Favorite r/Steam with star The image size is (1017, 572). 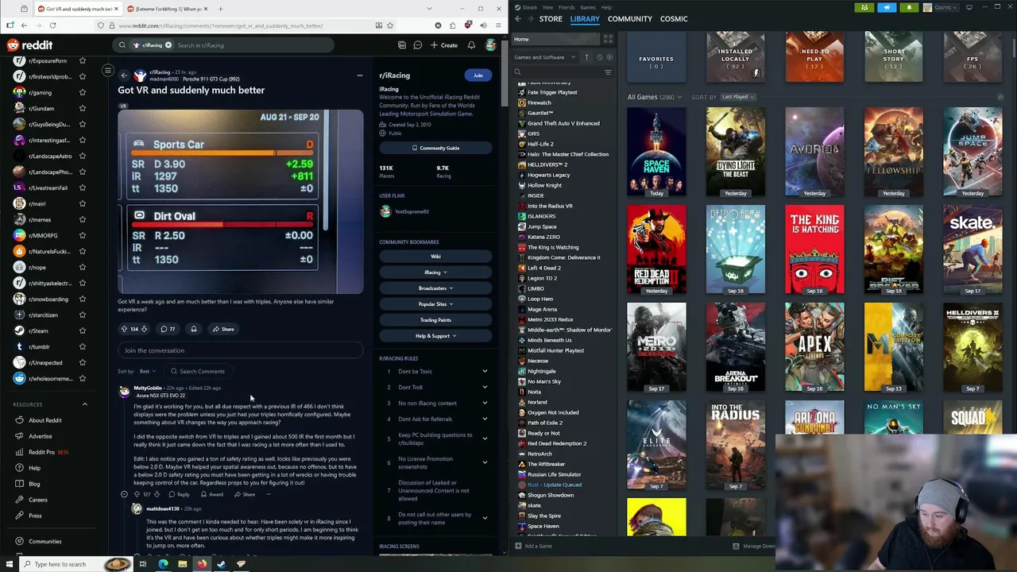83,331
